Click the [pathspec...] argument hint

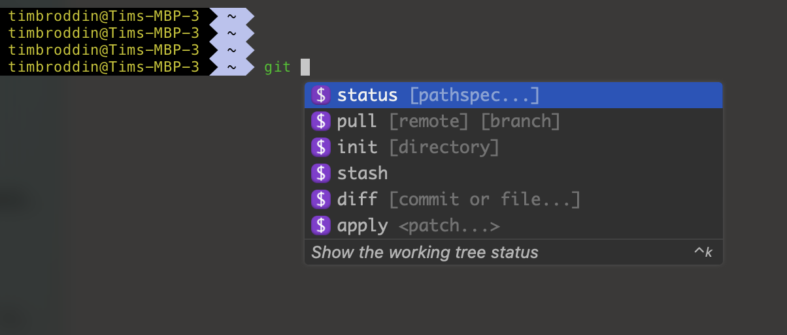pos(475,95)
